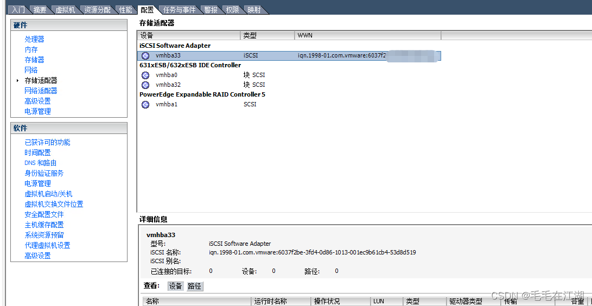This screenshot has height=306, width=592.
Task: Click the 驱动器类型 column header
Action: click(x=474, y=302)
